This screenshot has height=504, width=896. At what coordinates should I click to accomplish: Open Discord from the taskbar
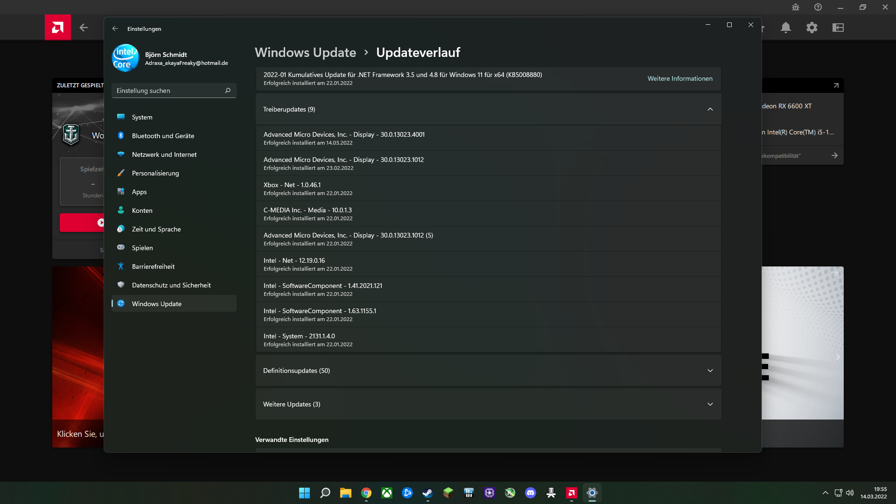tap(531, 493)
